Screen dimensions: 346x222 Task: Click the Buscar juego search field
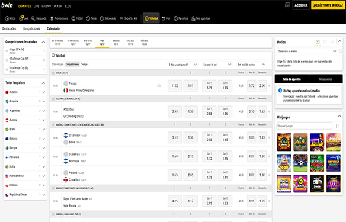pos(304,126)
